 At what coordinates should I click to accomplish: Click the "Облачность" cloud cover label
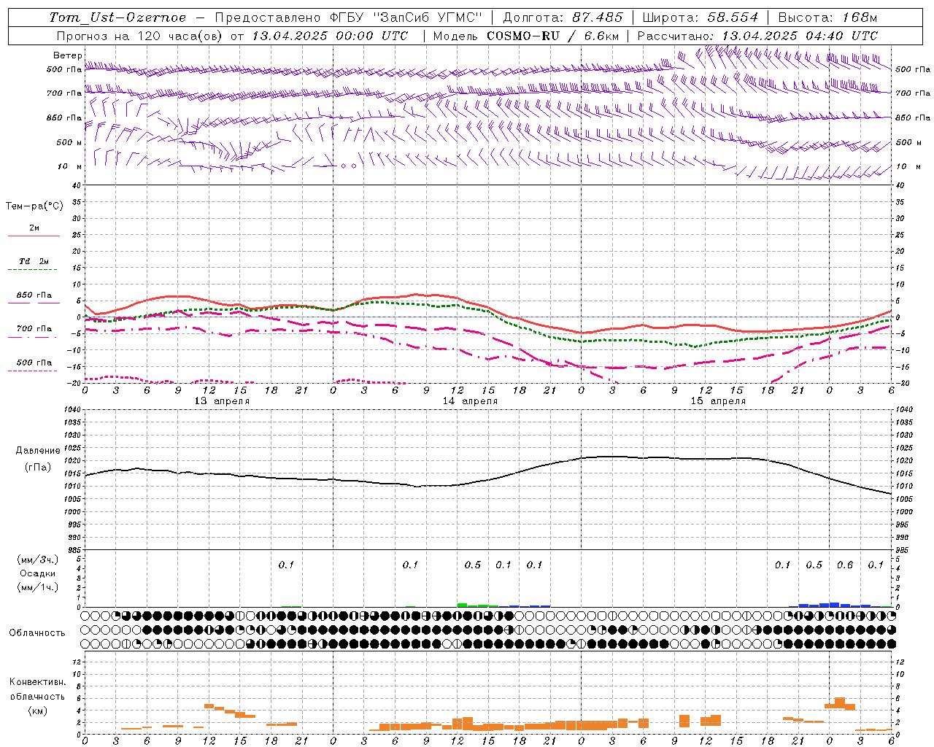(x=37, y=633)
